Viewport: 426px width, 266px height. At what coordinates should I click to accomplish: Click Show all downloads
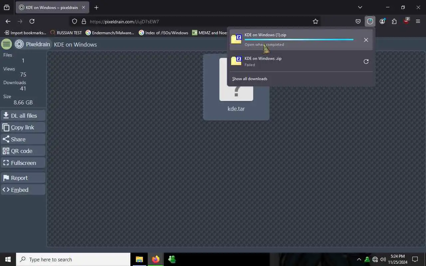250,79
